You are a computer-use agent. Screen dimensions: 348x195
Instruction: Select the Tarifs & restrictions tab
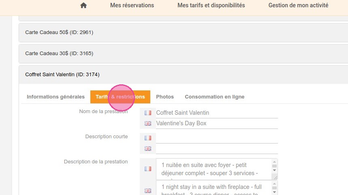click(x=120, y=97)
